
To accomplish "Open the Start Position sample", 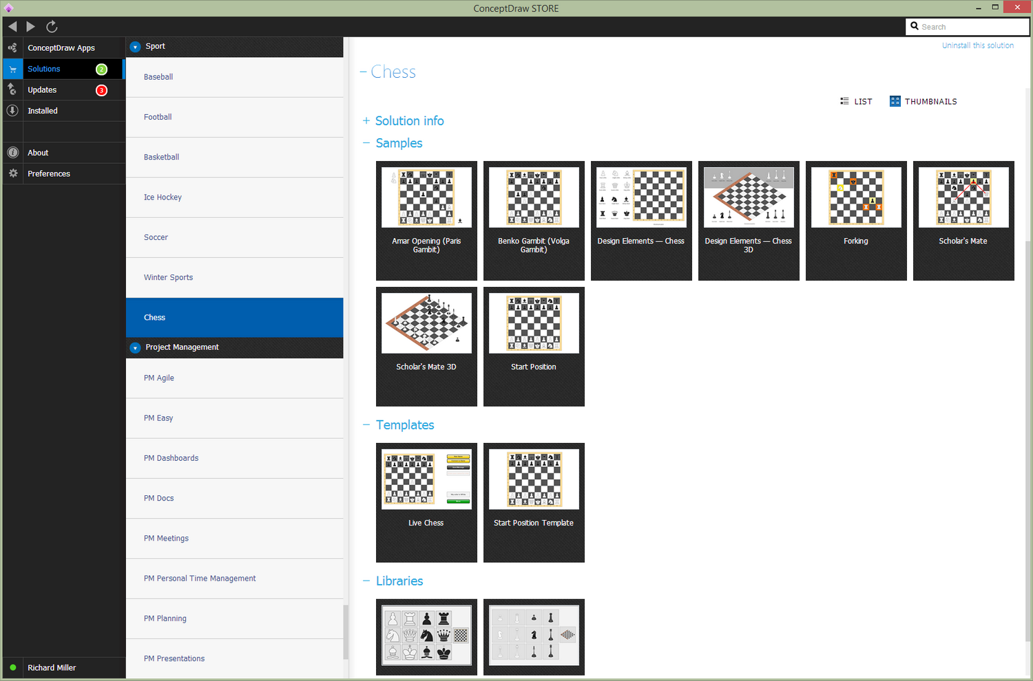I will click(x=534, y=346).
